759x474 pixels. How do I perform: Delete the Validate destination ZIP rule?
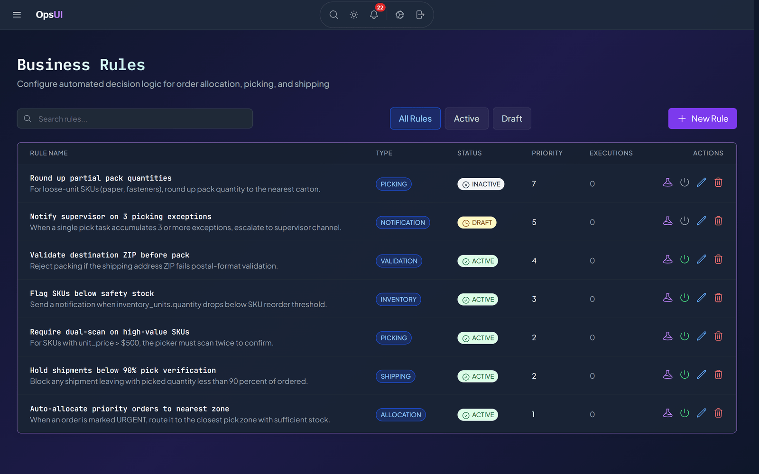(x=718, y=259)
